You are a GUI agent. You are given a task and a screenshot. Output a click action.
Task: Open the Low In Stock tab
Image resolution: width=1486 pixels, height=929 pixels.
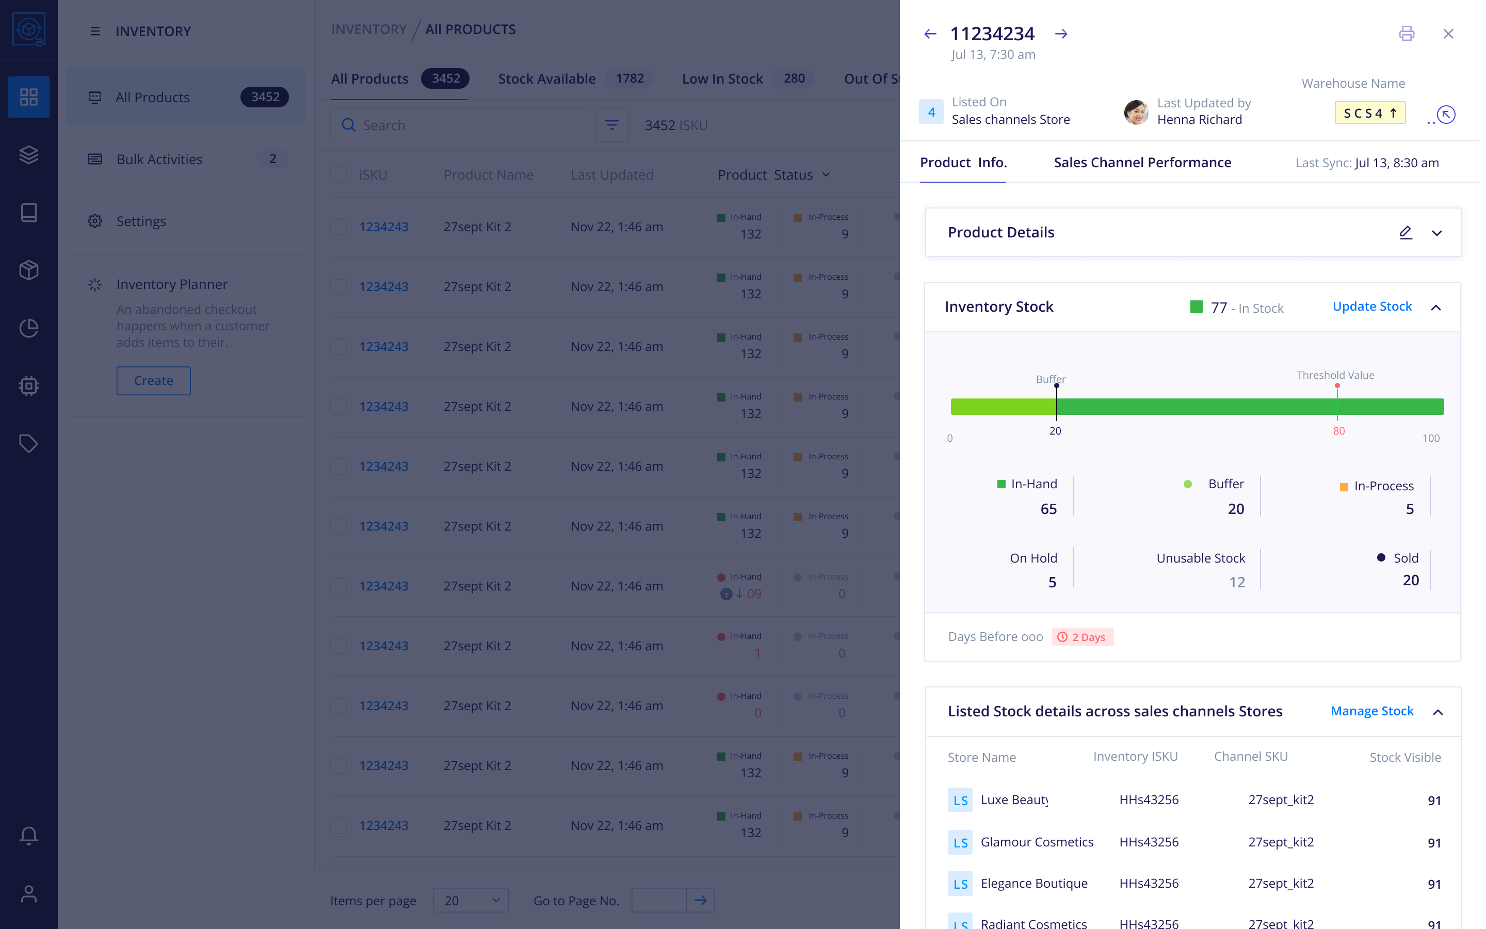coord(722,78)
